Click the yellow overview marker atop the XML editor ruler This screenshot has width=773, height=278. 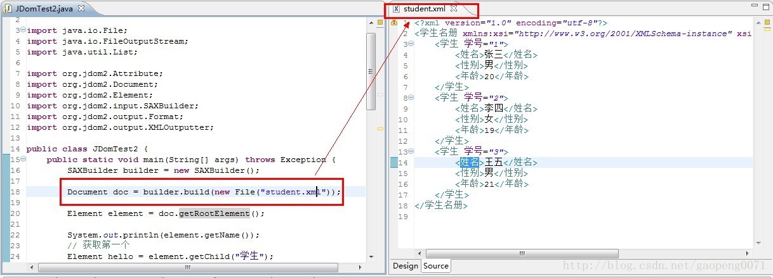click(767, 22)
